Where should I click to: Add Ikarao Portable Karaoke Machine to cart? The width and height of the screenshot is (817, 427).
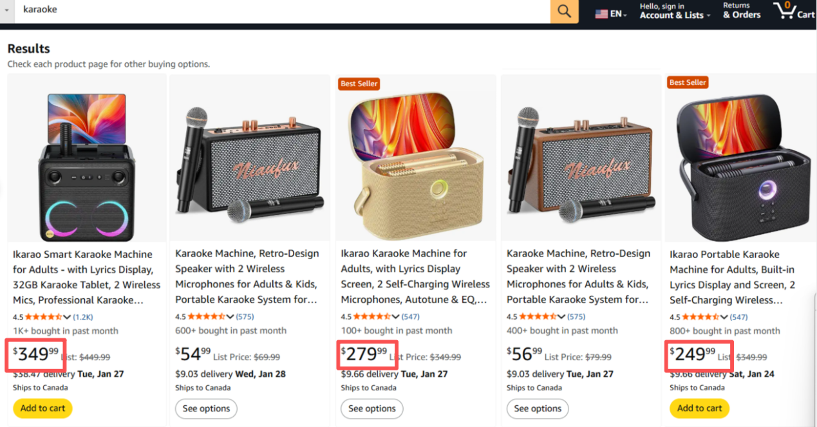[x=699, y=408]
